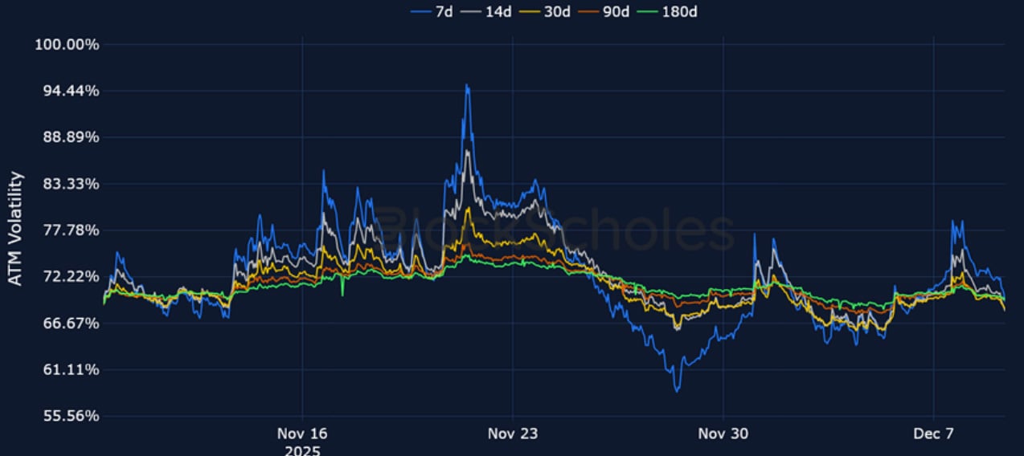Click the 100.00% y-axis label

67,44
